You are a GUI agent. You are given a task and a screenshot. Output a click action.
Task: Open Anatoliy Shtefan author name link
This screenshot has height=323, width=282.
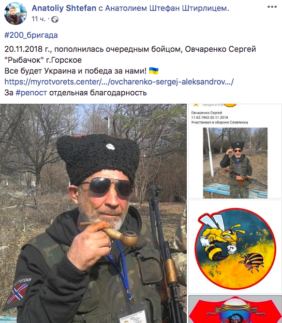(64, 8)
